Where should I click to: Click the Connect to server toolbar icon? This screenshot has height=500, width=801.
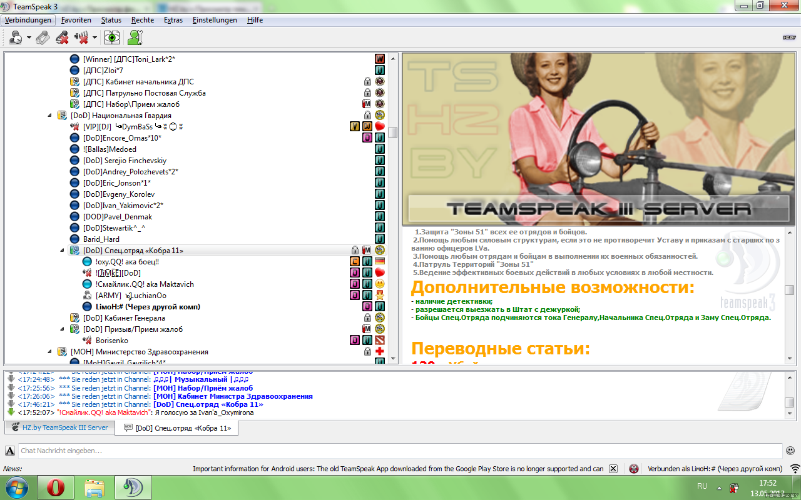coord(16,37)
